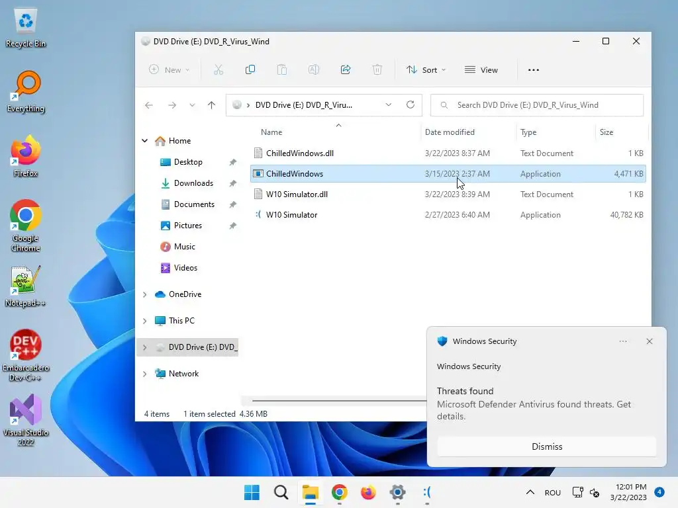Image resolution: width=678 pixels, height=508 pixels.
Task: Select Documents in navigation pane
Action: tap(194, 204)
